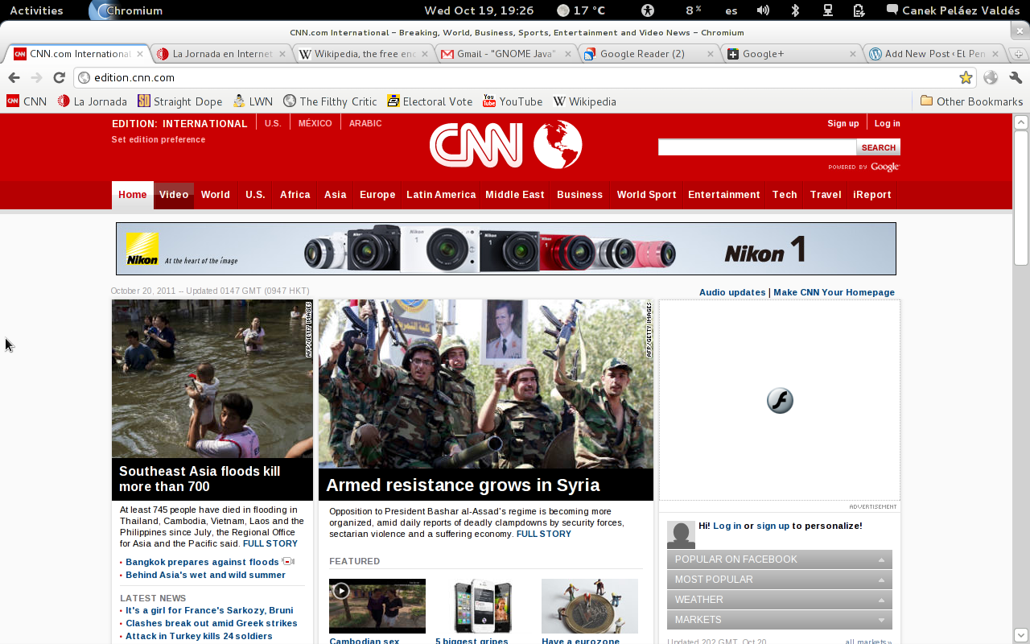Open the Cambodian video thumbnail with play icon
Image resolution: width=1030 pixels, height=644 pixels.
(x=377, y=605)
